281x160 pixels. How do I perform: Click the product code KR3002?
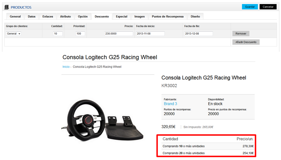[169, 86]
